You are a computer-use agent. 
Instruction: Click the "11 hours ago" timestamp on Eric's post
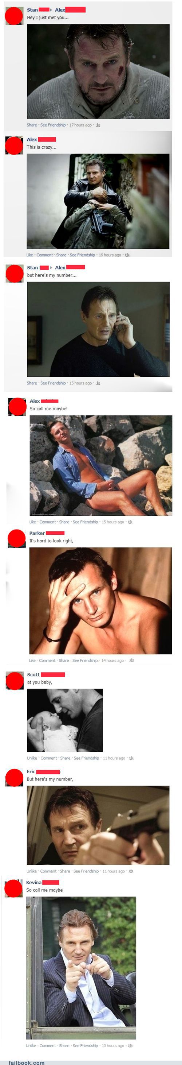click(x=114, y=871)
